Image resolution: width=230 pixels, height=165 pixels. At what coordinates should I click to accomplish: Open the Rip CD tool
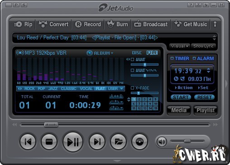23,24
